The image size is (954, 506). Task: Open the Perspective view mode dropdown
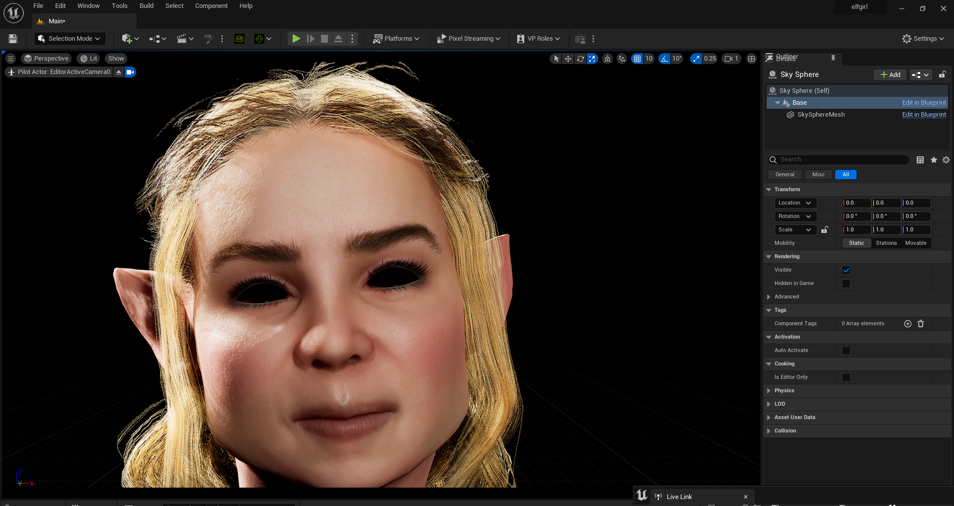[x=46, y=59]
